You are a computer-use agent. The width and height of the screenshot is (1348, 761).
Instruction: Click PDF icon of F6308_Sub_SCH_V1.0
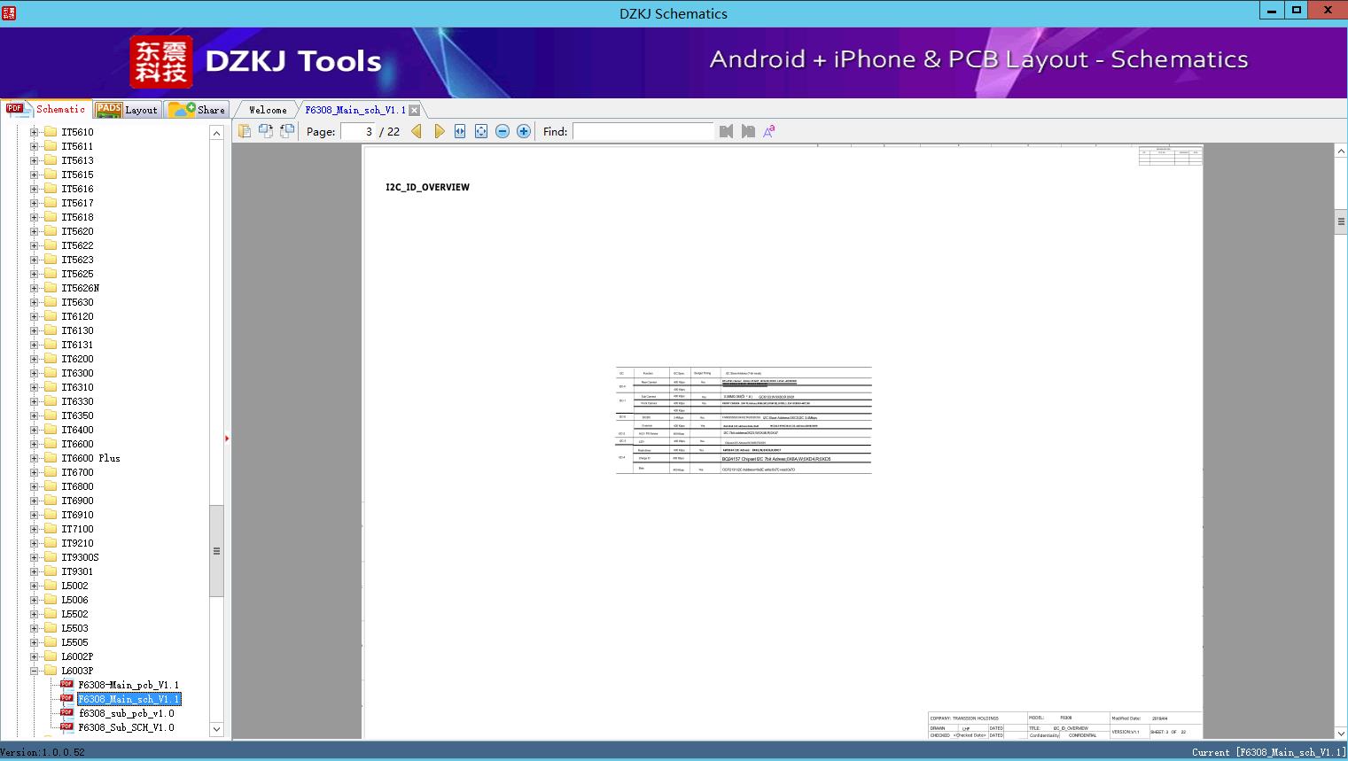coord(66,727)
